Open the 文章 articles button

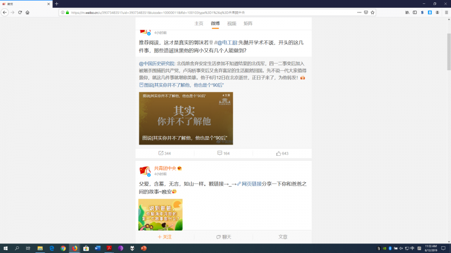point(283,237)
